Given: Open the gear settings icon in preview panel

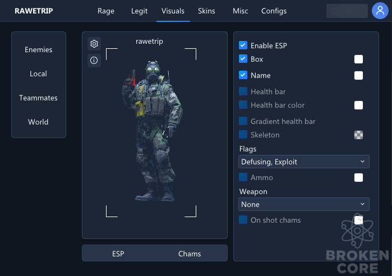Looking at the screenshot, I should (x=94, y=44).
